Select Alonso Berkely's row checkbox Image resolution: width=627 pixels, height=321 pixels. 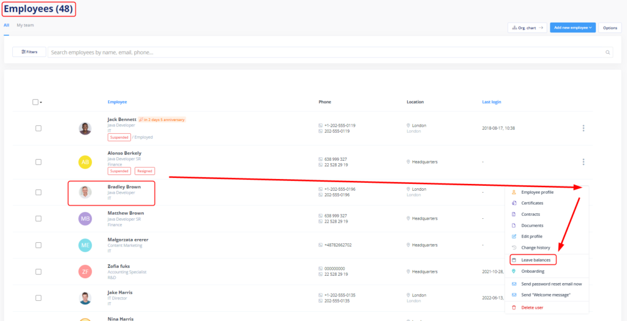point(39,161)
